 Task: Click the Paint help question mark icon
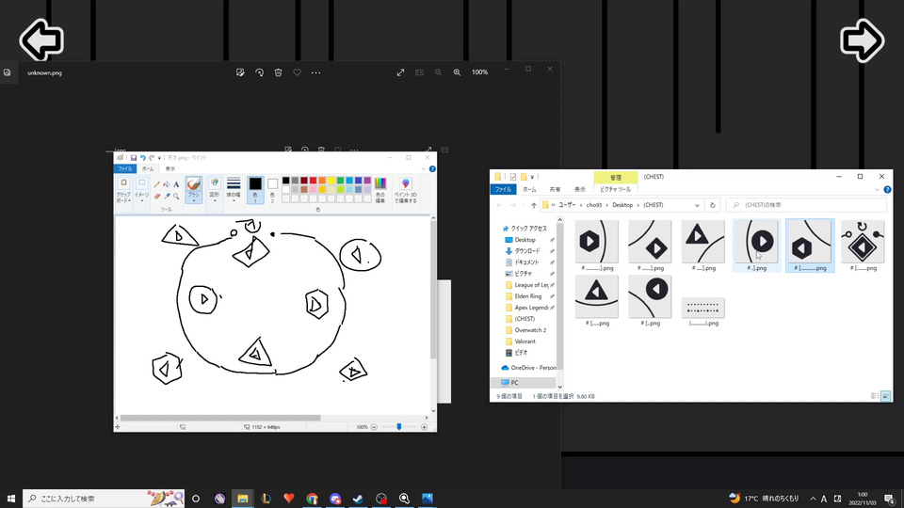pos(432,168)
